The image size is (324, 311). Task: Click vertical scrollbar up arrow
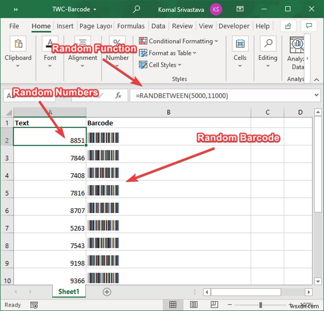pyautogui.click(x=318, y=112)
